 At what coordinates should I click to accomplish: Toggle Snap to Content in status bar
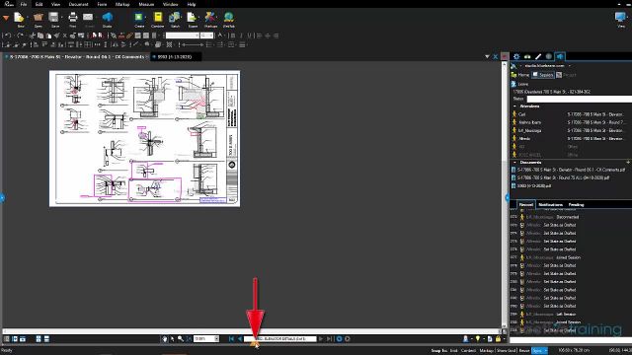468,351
